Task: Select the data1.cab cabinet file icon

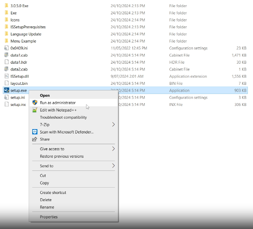Action: click(6, 55)
